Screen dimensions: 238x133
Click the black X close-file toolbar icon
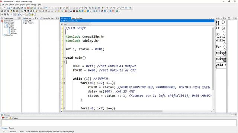22,8
